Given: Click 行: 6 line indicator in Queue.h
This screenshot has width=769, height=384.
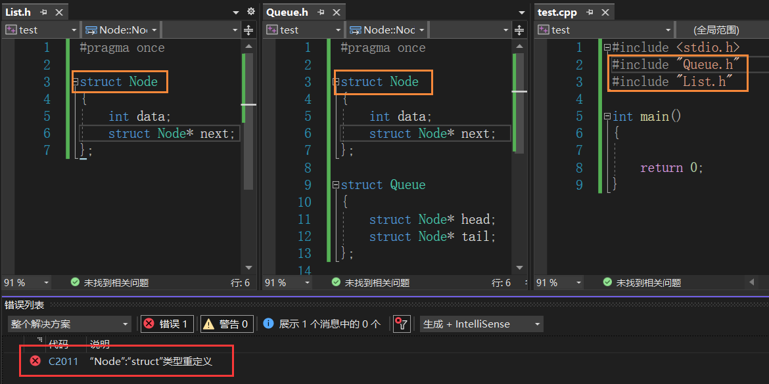Looking at the screenshot, I should tap(501, 283).
